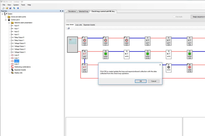Viewport: 205px width, 136px height.
Task: Open the Help menu
Action: tap(29, 5)
